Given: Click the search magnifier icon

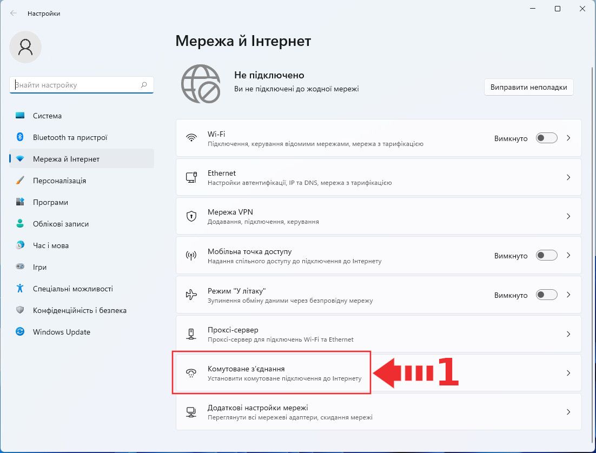Looking at the screenshot, I should pos(144,85).
